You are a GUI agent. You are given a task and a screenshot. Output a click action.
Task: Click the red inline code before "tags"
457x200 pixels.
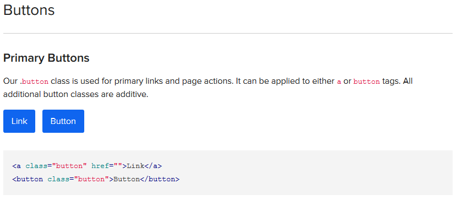click(x=367, y=82)
